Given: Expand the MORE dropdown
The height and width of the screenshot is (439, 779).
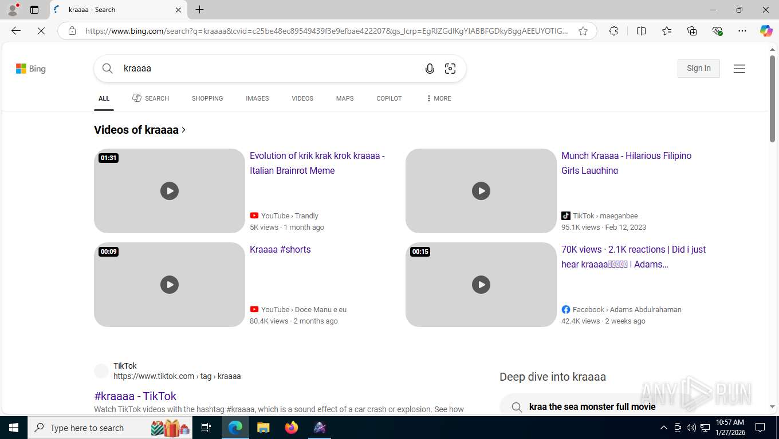Looking at the screenshot, I should tap(439, 98).
